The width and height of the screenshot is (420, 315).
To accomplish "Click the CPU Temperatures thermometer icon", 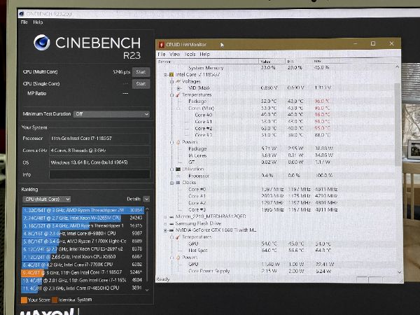I will point(178,94).
